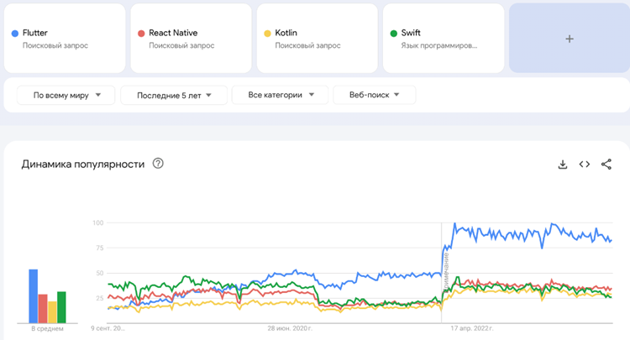The height and width of the screenshot is (340, 630).
Task: Click the yellow Kotlin average bar
Action: (52, 312)
